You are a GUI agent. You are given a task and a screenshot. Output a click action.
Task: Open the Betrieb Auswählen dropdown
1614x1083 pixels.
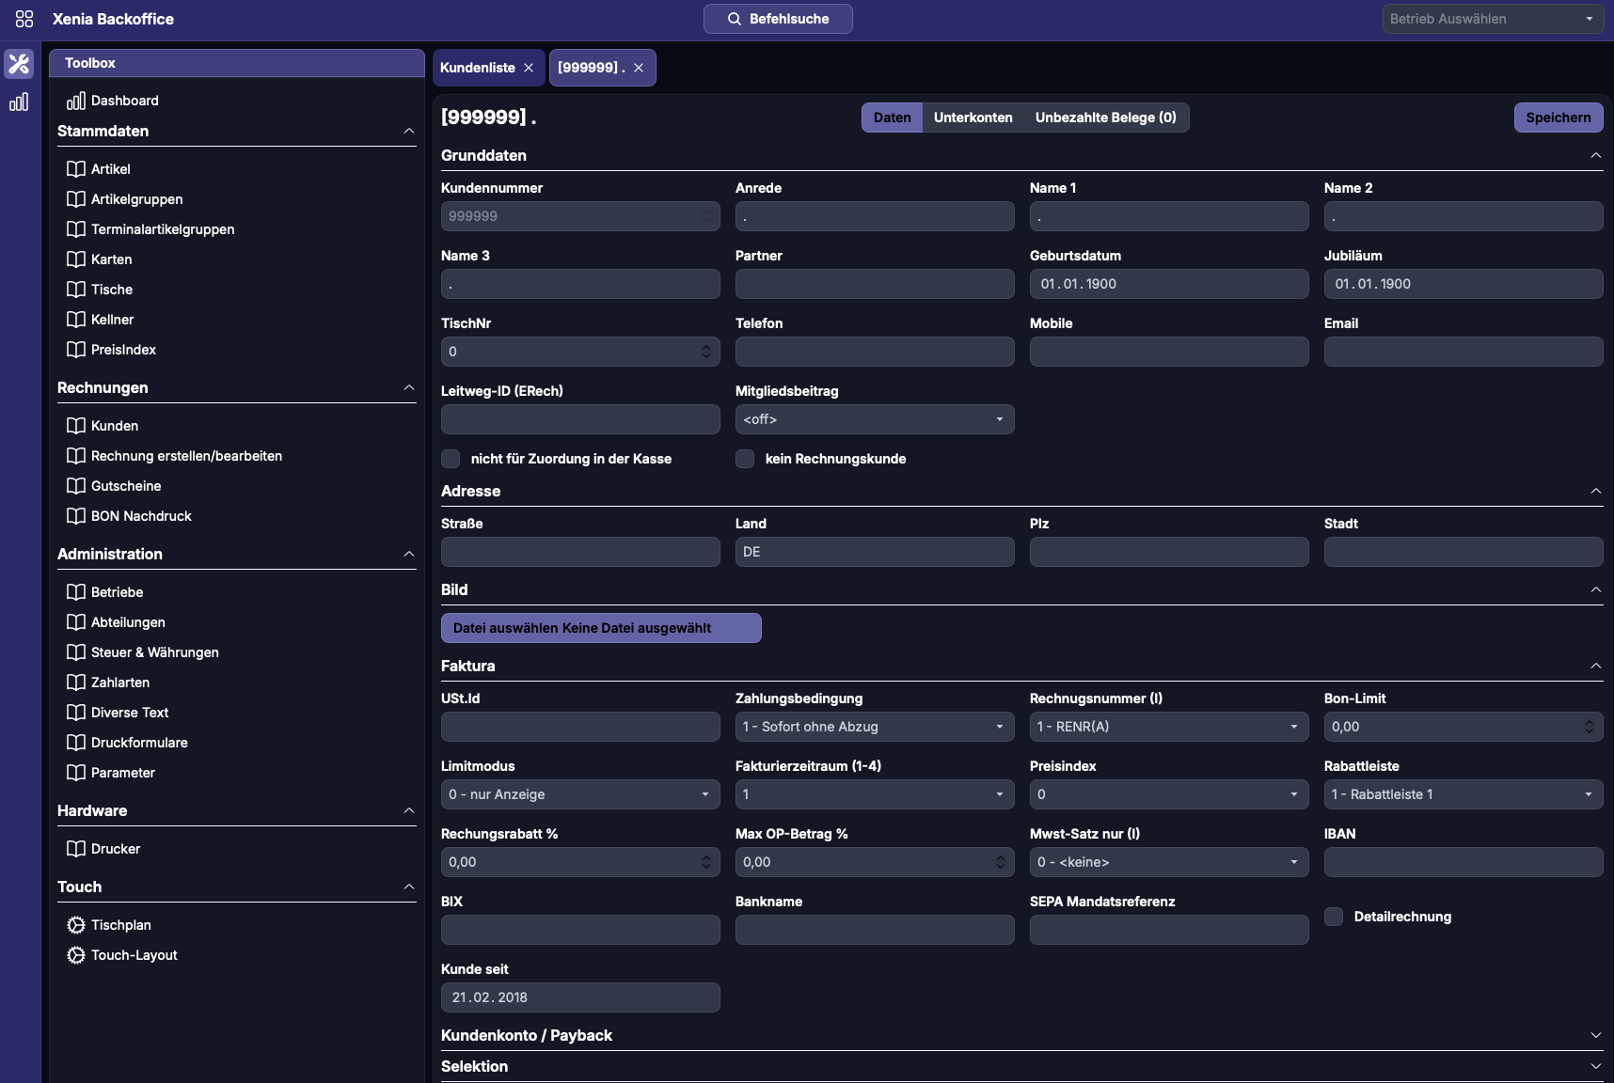pyautogui.click(x=1492, y=19)
